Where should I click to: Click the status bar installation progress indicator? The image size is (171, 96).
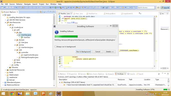point(165,89)
